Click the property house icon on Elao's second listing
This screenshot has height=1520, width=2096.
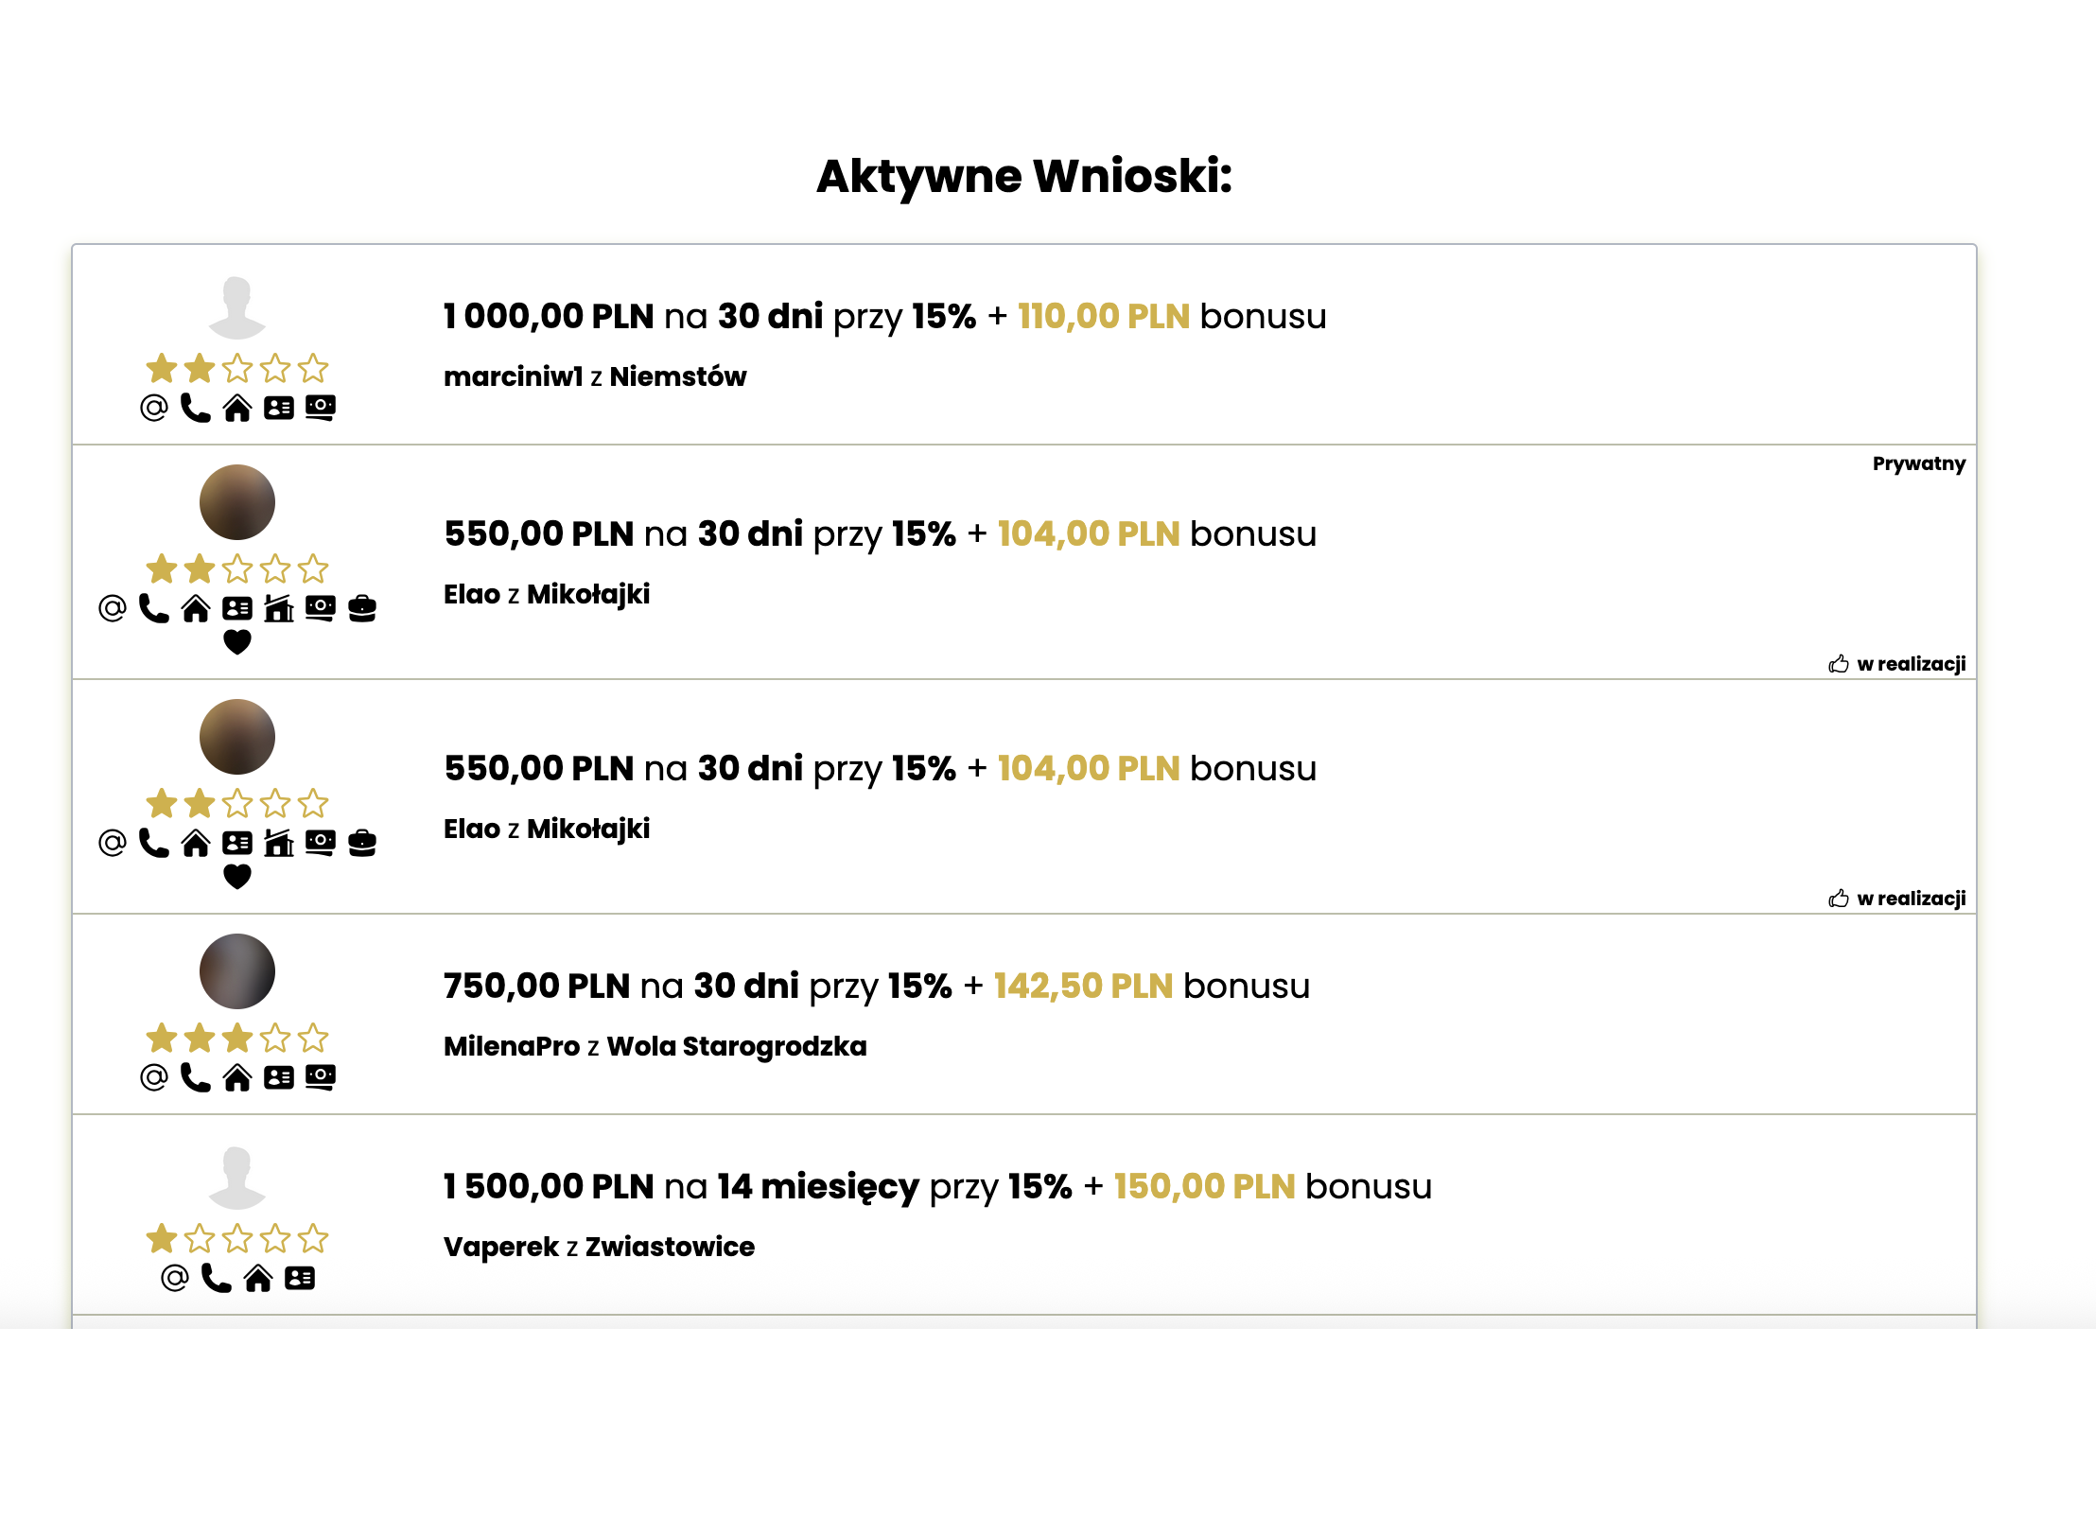(x=279, y=843)
